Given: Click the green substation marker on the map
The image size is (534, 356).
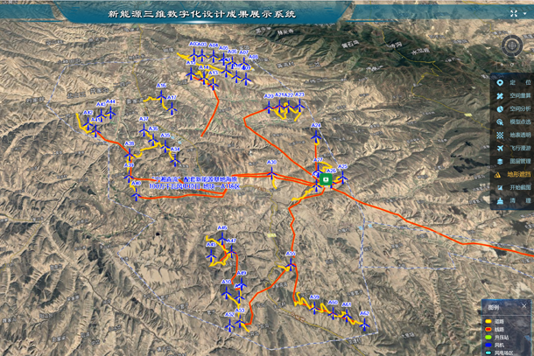Looking at the screenshot, I should (x=326, y=179).
